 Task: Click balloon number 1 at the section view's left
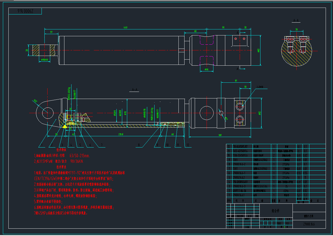(x=41, y=145)
